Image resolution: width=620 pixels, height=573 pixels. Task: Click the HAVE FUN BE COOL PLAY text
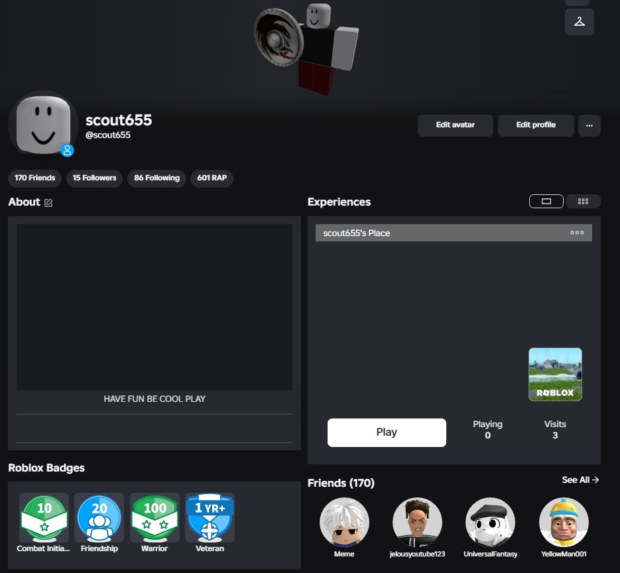[155, 399]
